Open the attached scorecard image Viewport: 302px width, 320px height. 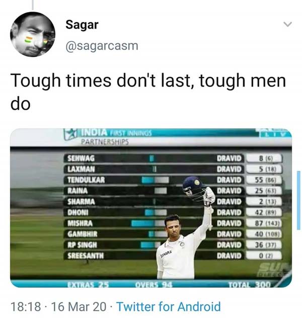pos(151,208)
